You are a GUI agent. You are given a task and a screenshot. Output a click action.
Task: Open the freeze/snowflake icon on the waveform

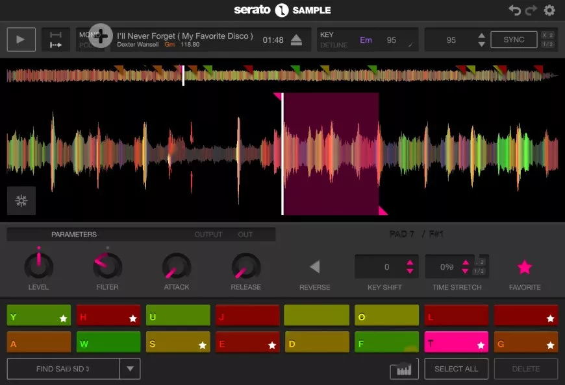pyautogui.click(x=21, y=201)
